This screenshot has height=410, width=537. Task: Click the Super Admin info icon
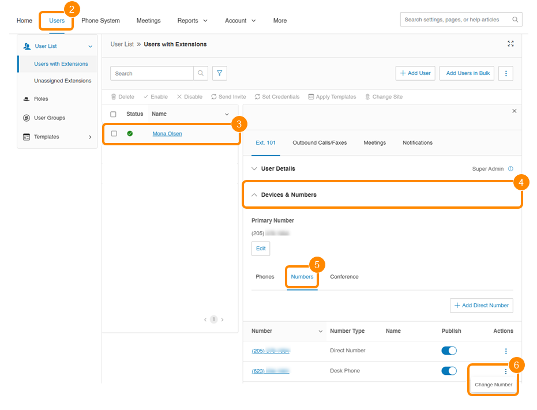(510, 169)
